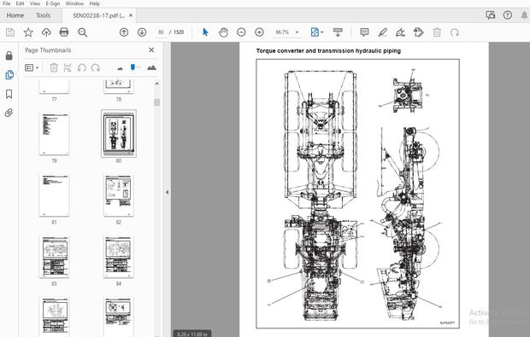The width and height of the screenshot is (530, 337).
Task: Click the upload to cloud icon
Action: pos(46,32)
